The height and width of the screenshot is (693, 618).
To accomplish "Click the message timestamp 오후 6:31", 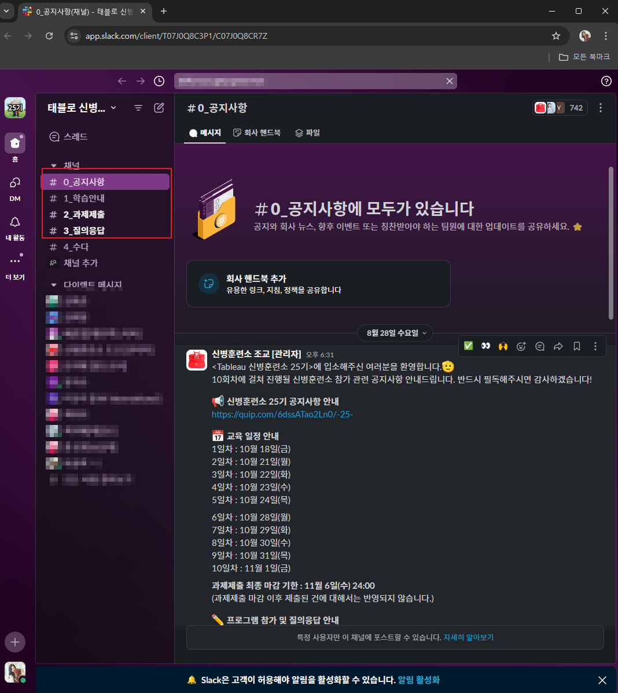I will pyautogui.click(x=320, y=354).
